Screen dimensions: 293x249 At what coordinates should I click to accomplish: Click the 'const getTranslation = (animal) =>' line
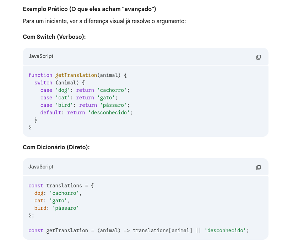point(139,230)
